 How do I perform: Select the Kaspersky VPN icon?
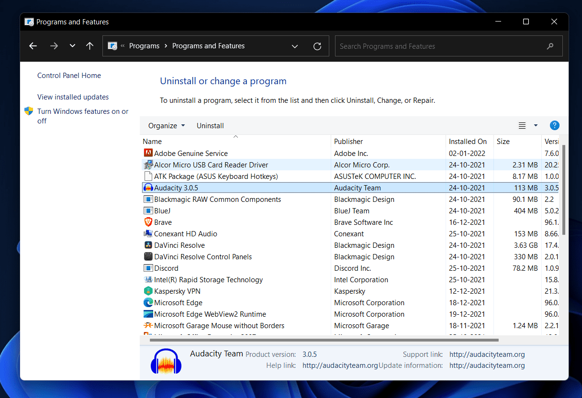(148, 291)
